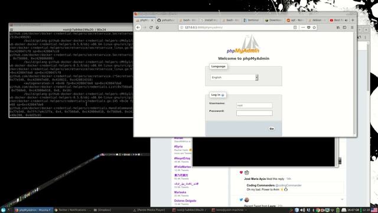The height and width of the screenshot is (213, 378).
Task: Switch to the apt tab
Action: coord(295,20)
